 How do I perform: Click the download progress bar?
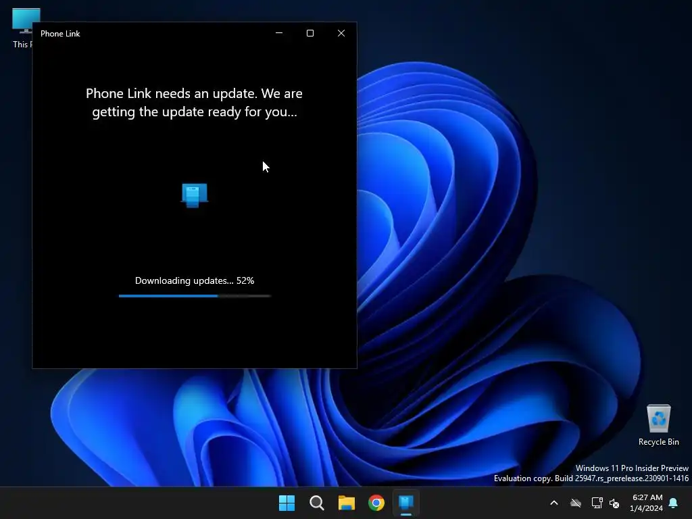coord(195,296)
